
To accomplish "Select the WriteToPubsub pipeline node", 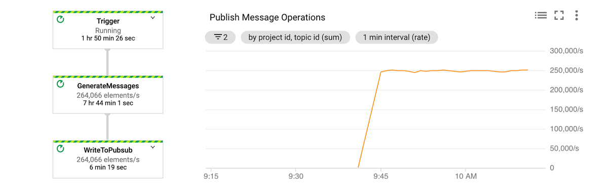I will [108, 159].
